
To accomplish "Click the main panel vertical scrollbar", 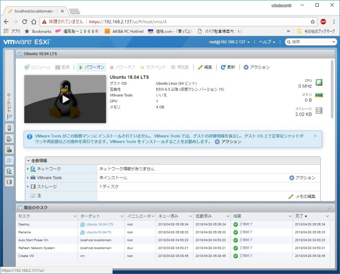I will pos(332,89).
